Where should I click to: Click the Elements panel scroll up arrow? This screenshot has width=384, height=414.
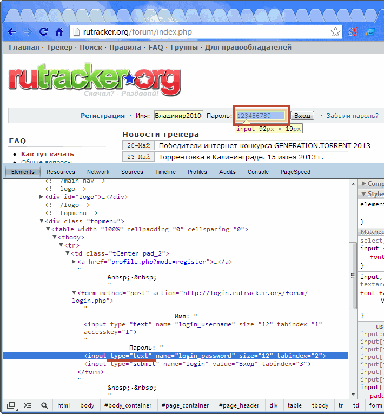coord(353,184)
